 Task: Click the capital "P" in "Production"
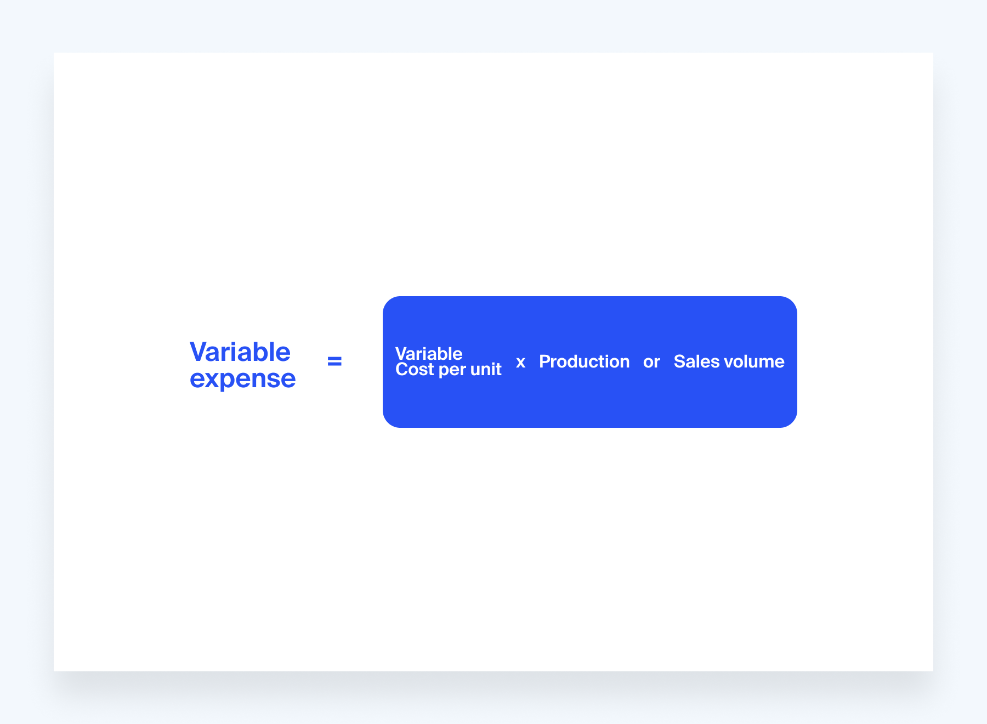click(x=544, y=361)
